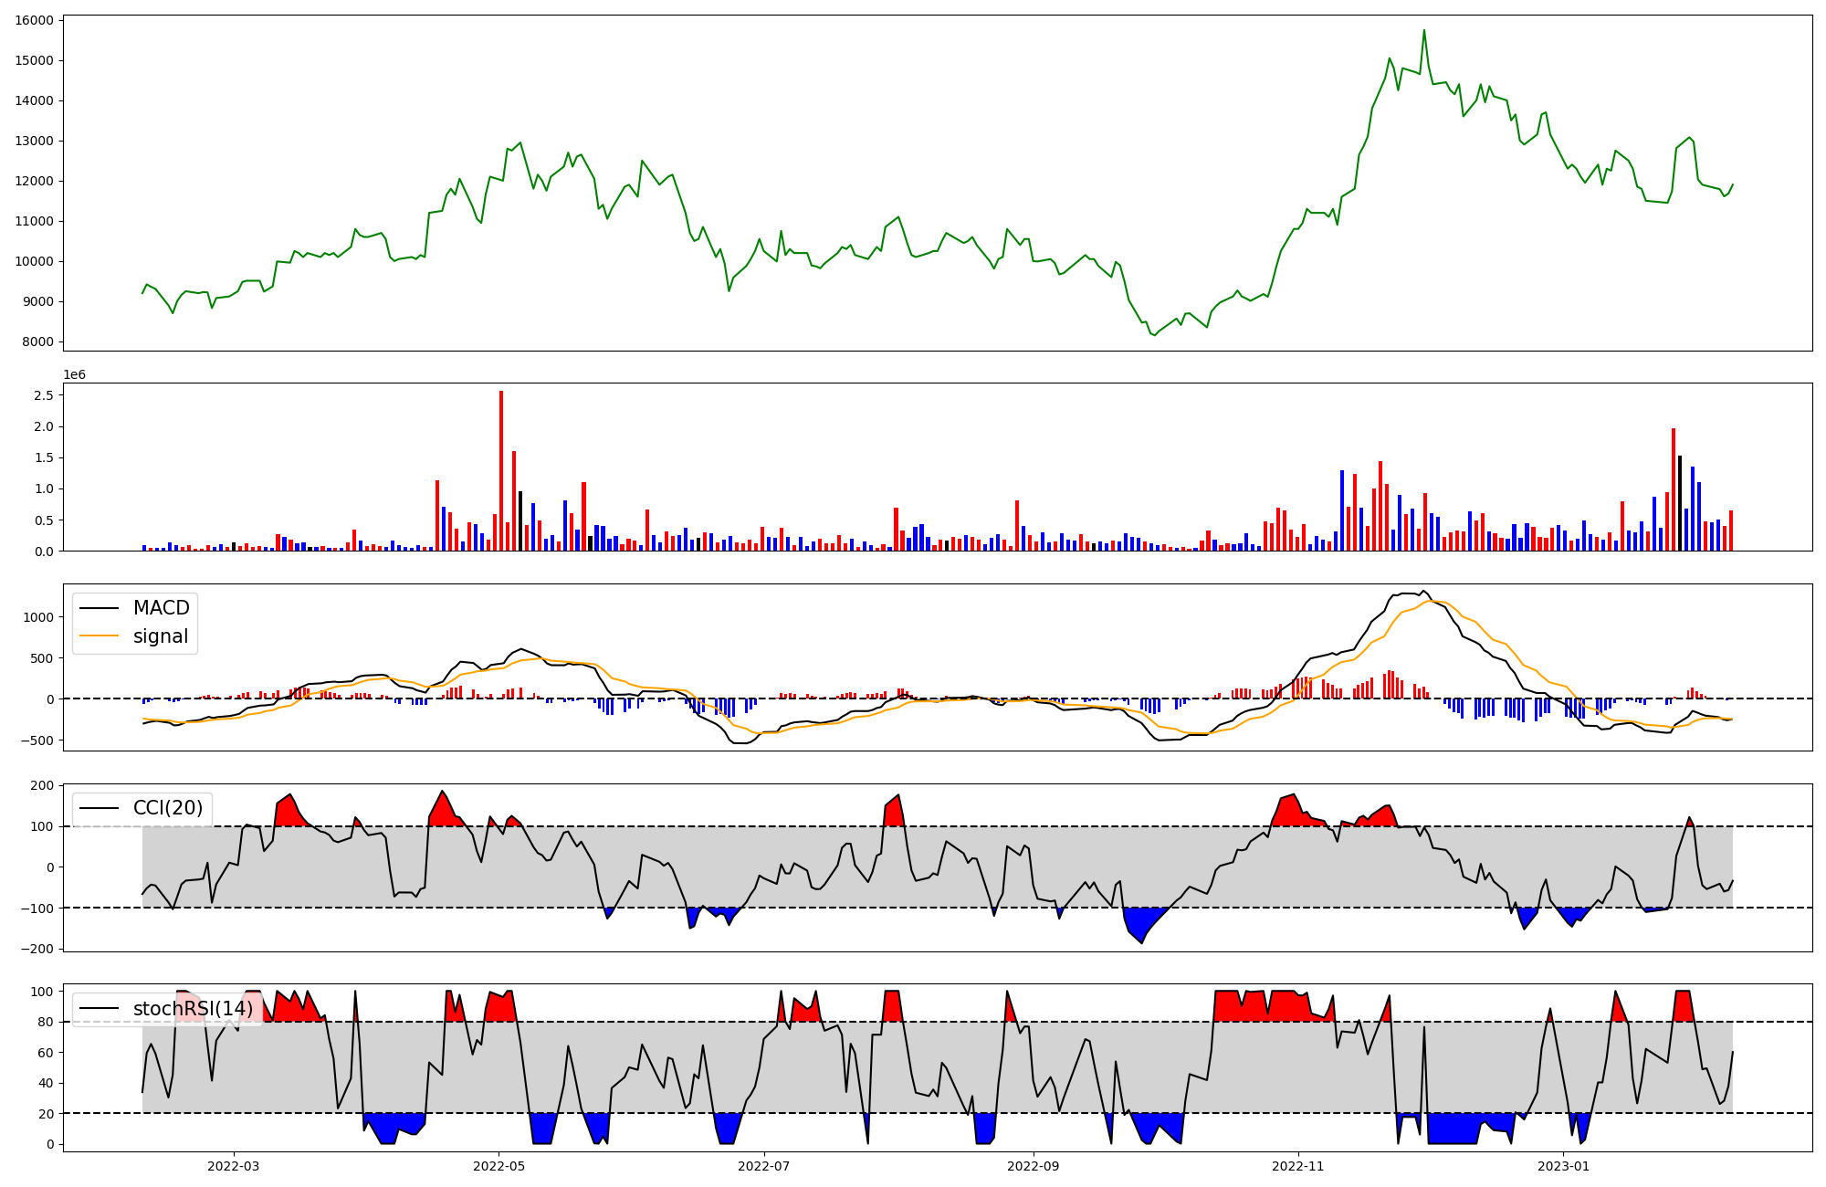This screenshot has height=1187, width=1826.
Task: Click the signal legend text
Action: click(161, 636)
